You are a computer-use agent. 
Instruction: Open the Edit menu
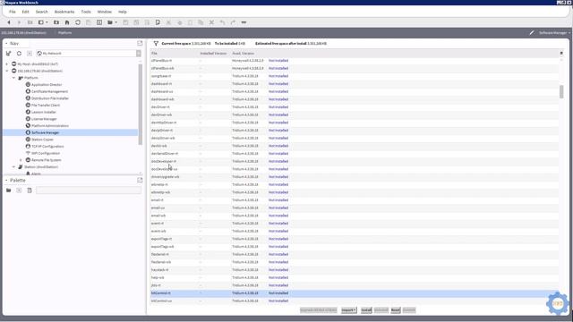pyautogui.click(x=25, y=12)
